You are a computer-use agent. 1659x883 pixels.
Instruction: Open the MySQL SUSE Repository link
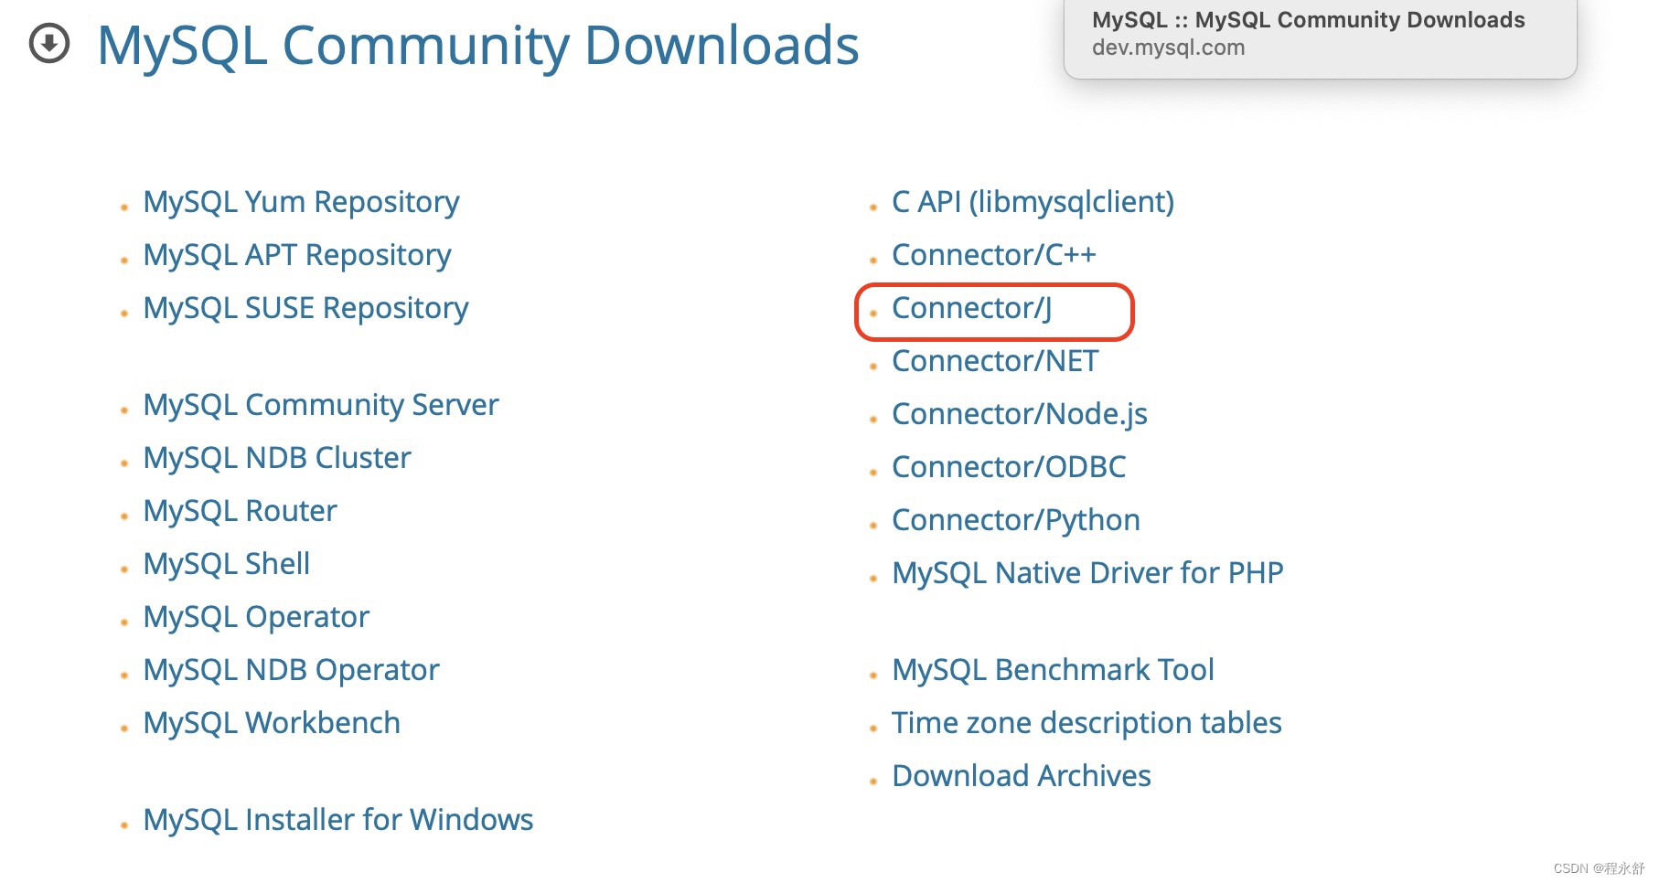click(x=305, y=308)
